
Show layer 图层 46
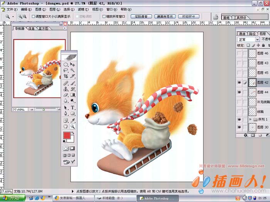click(239, 53)
